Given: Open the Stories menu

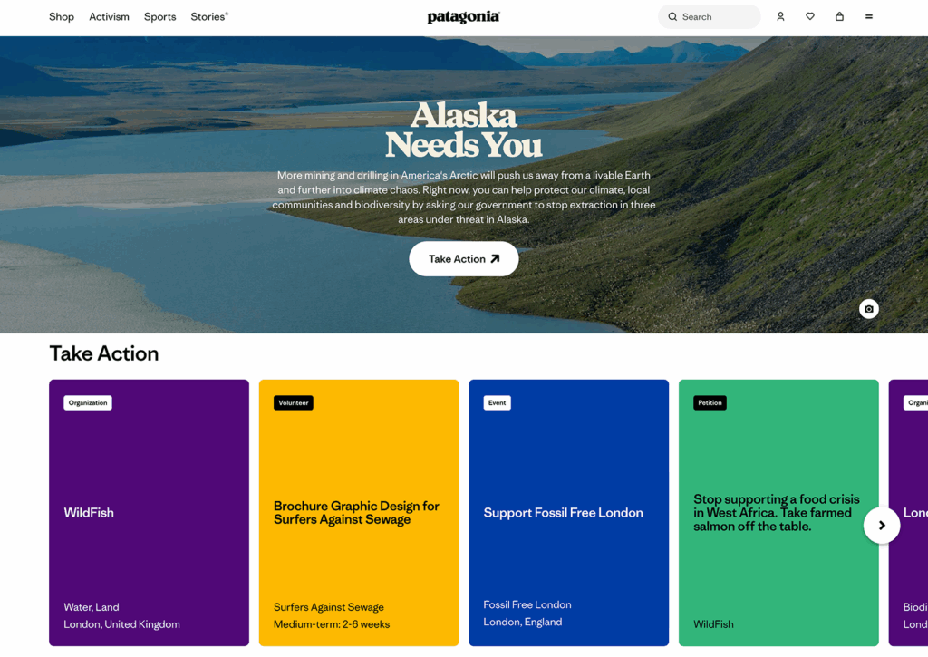Looking at the screenshot, I should (x=209, y=16).
